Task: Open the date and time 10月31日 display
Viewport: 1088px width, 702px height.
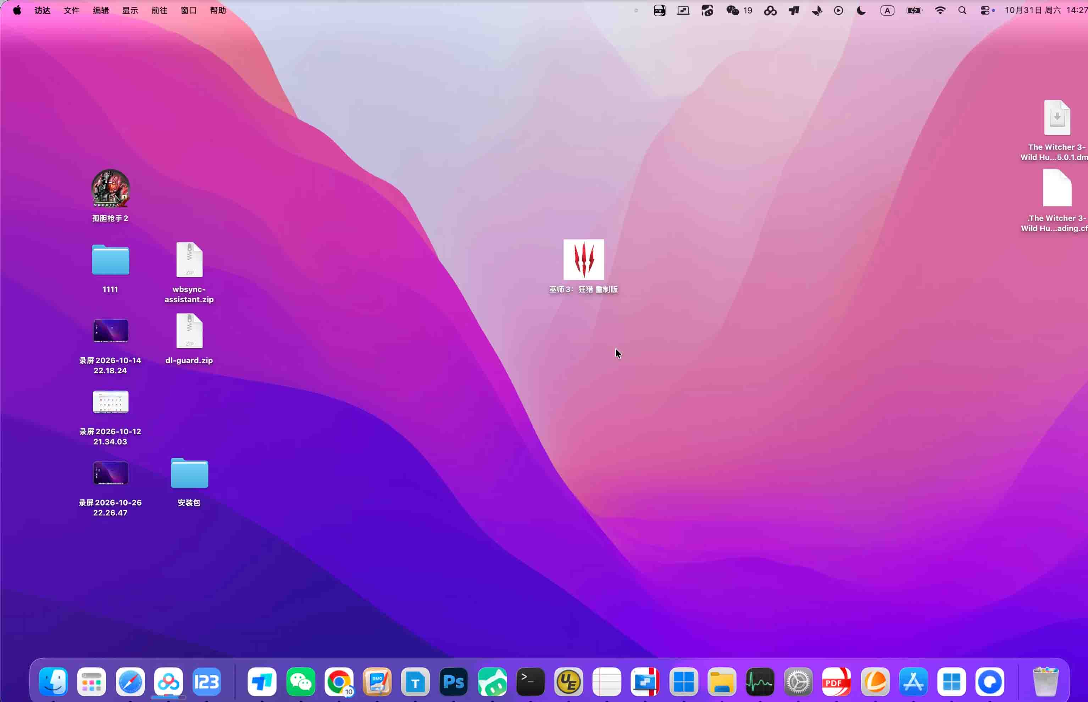Action: (1045, 10)
